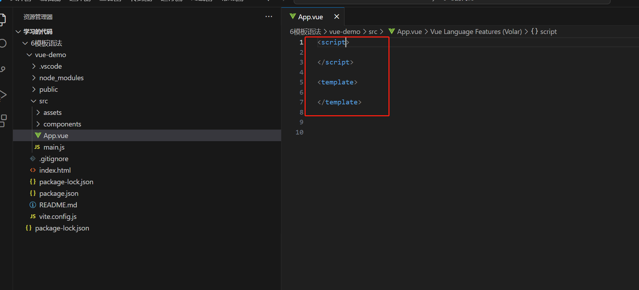Click braces icon of package.json
Image resolution: width=639 pixels, height=290 pixels.
(x=33, y=193)
